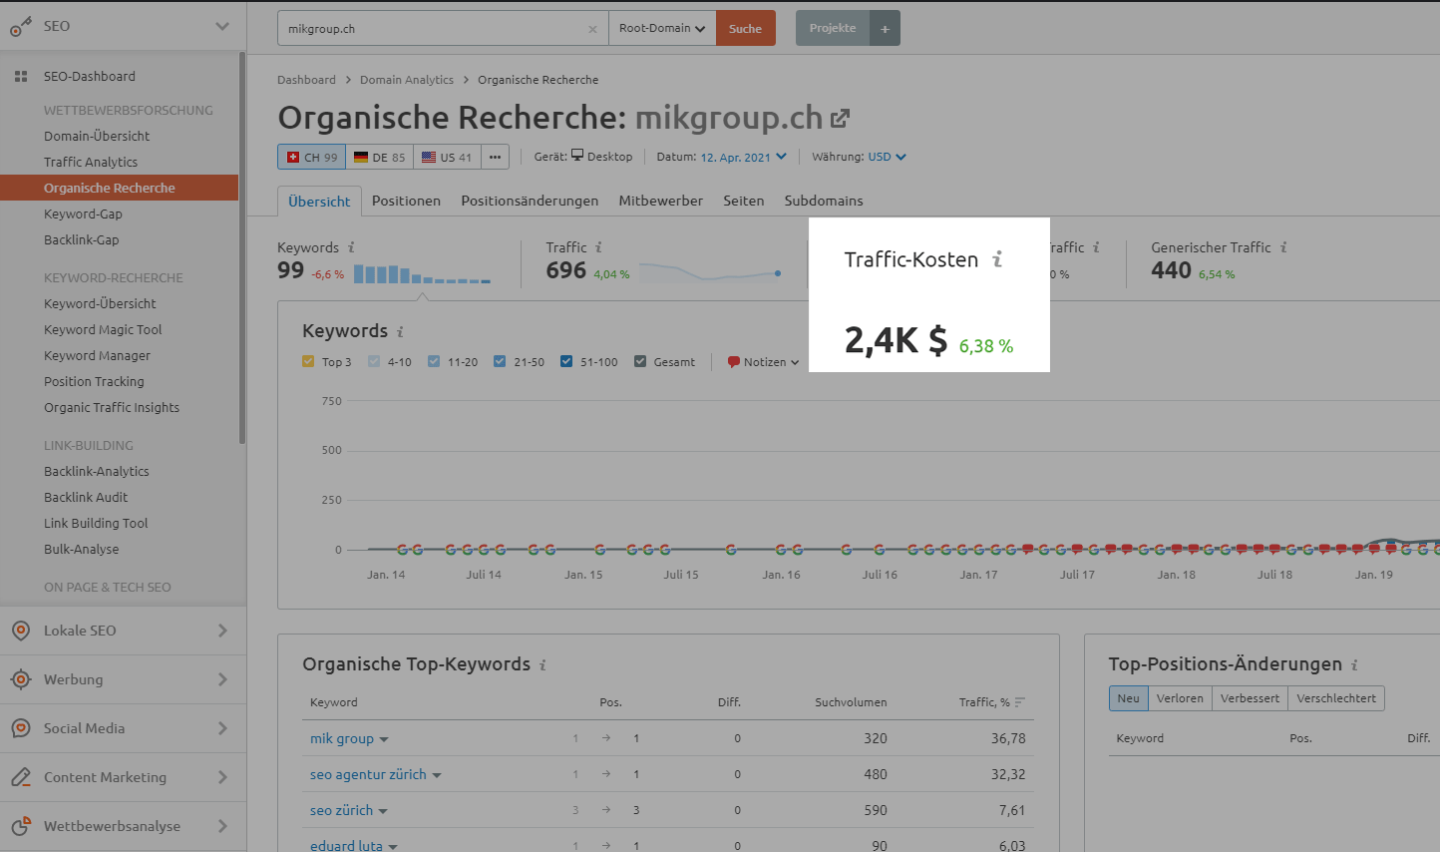Image resolution: width=1440 pixels, height=852 pixels.
Task: Select the Neu filter button
Action: (1128, 698)
